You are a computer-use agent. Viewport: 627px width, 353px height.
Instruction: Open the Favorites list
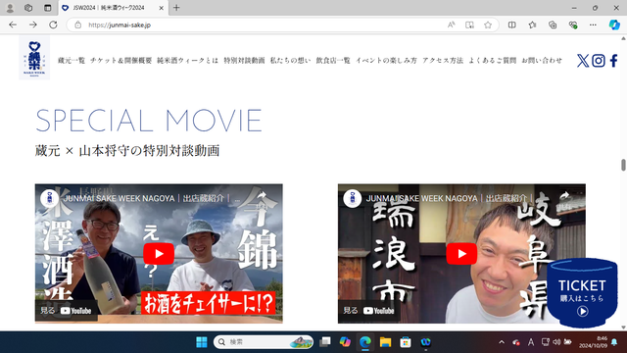click(x=532, y=25)
